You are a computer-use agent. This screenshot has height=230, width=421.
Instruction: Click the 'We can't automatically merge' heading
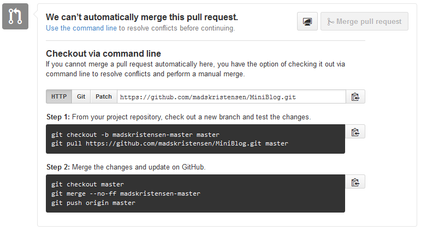click(x=142, y=17)
